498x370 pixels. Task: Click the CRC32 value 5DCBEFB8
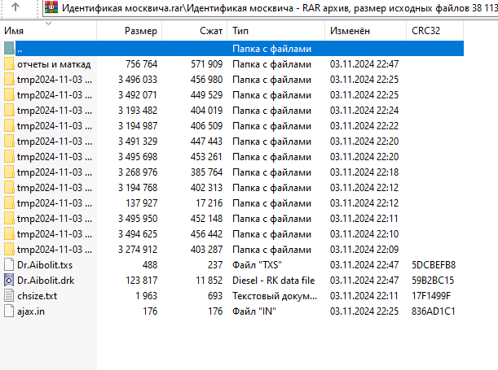click(x=434, y=265)
